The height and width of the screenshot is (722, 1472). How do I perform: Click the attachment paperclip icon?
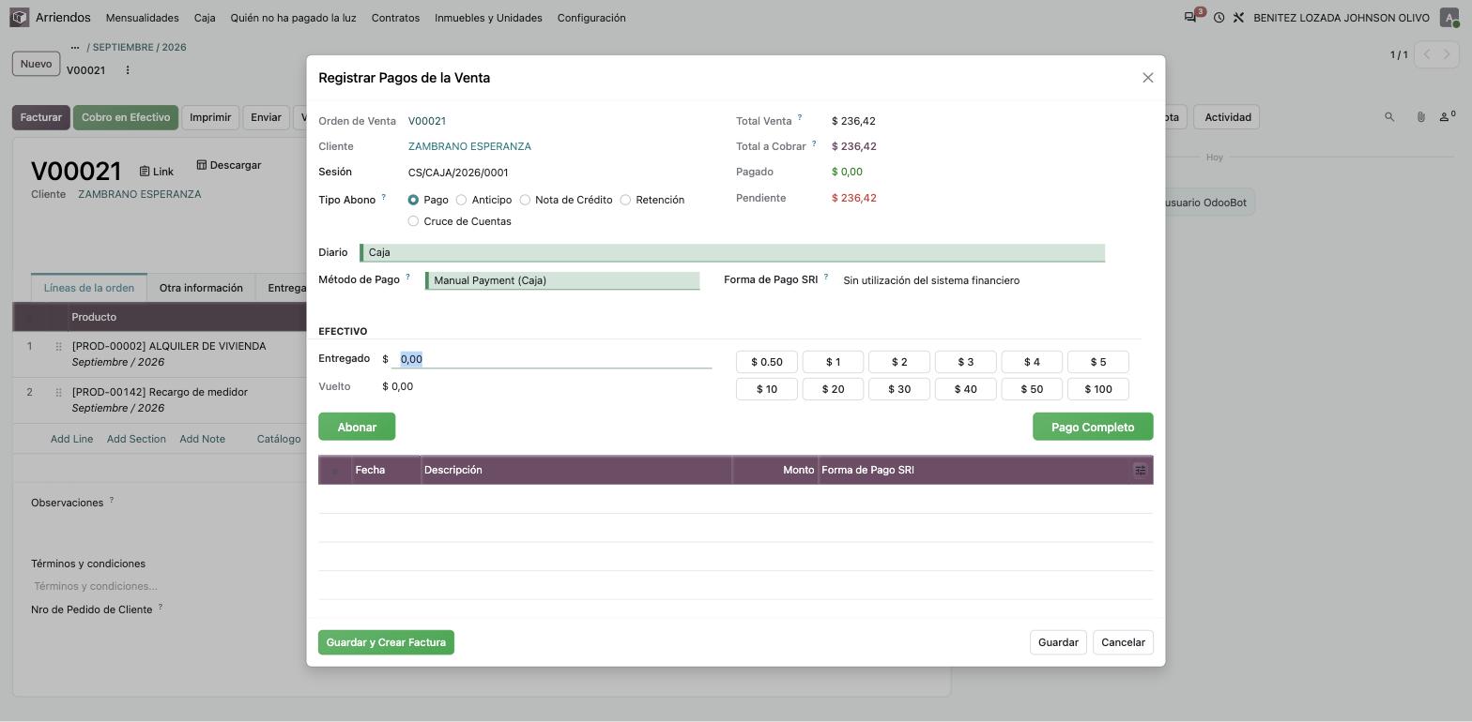1420,117
